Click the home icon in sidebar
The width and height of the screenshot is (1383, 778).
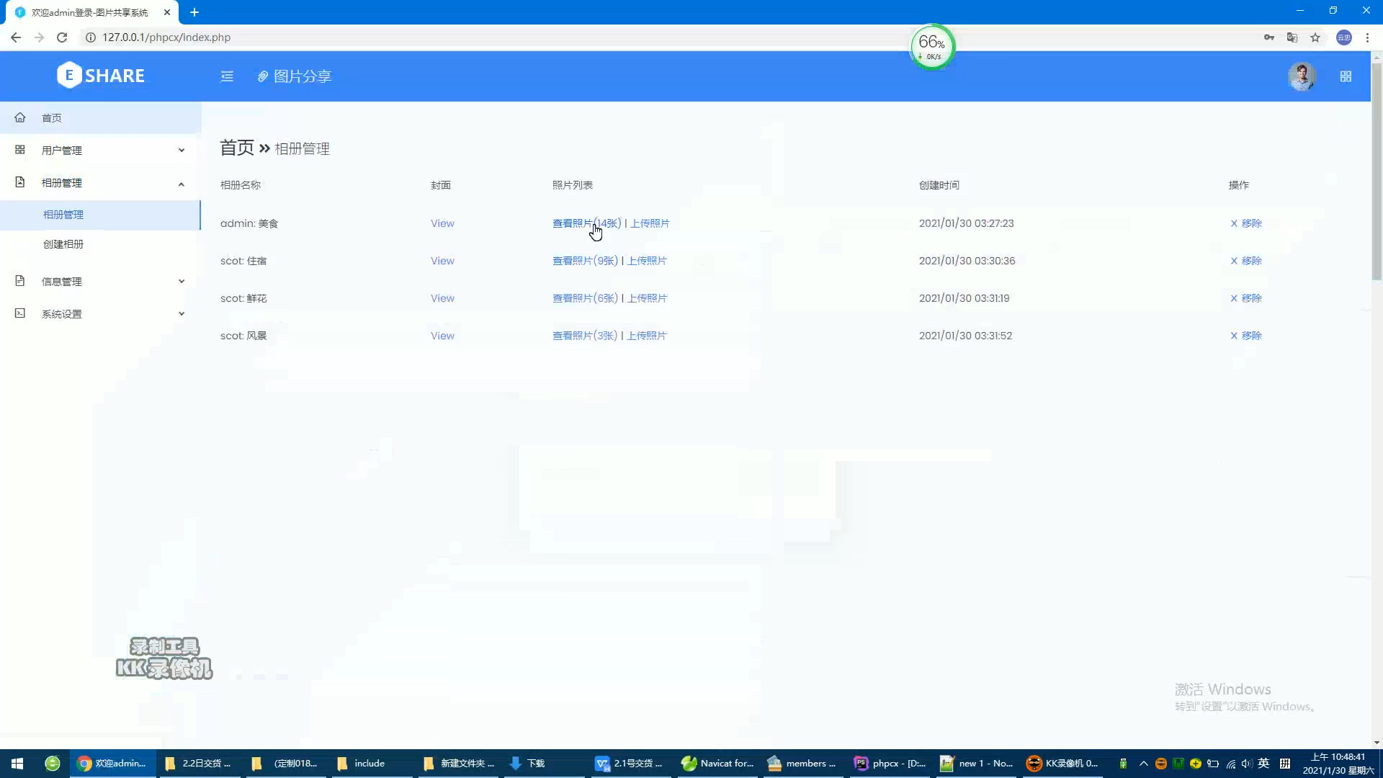20,118
